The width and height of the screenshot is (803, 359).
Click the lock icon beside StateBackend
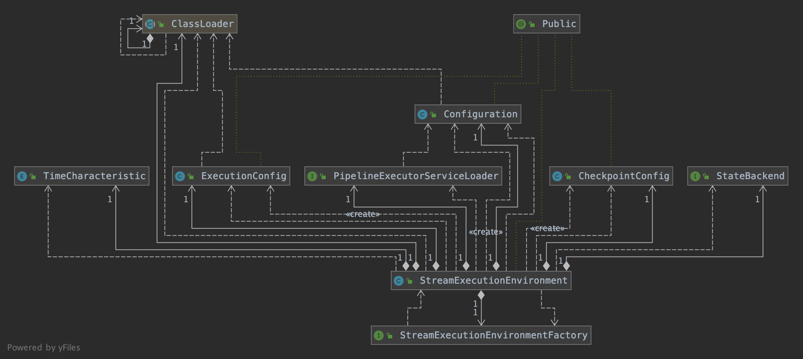coord(706,176)
